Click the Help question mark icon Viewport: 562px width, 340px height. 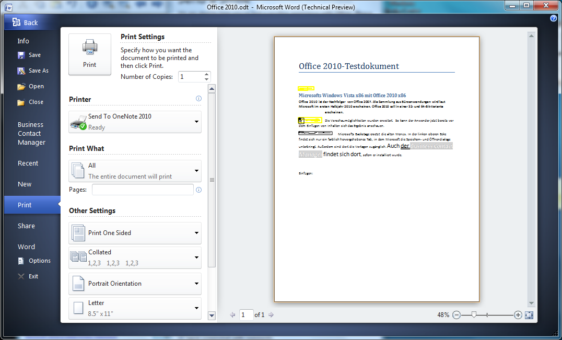click(x=553, y=18)
